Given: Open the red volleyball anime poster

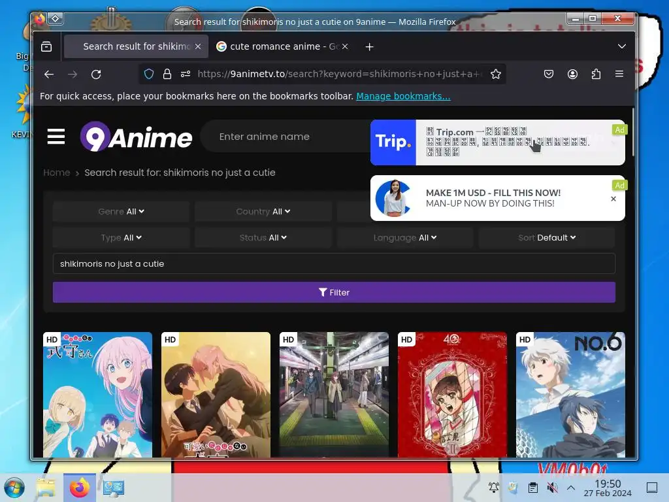Looking at the screenshot, I should (x=452, y=395).
